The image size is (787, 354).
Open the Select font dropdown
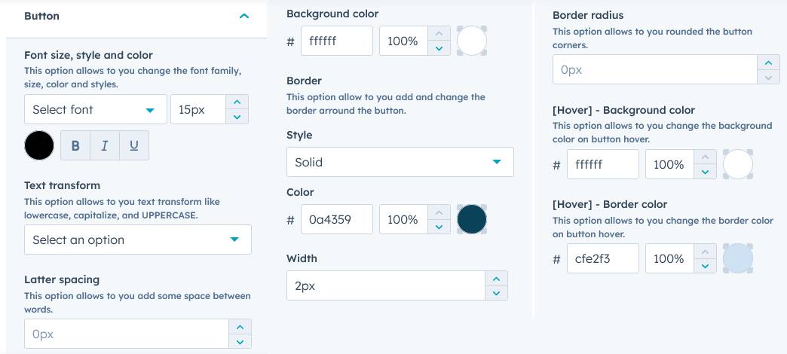click(95, 109)
